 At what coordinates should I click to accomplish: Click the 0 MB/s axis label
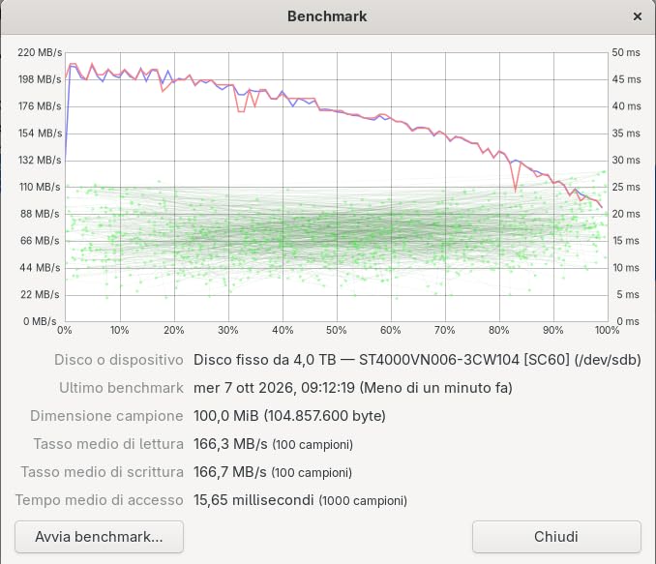[x=40, y=321]
